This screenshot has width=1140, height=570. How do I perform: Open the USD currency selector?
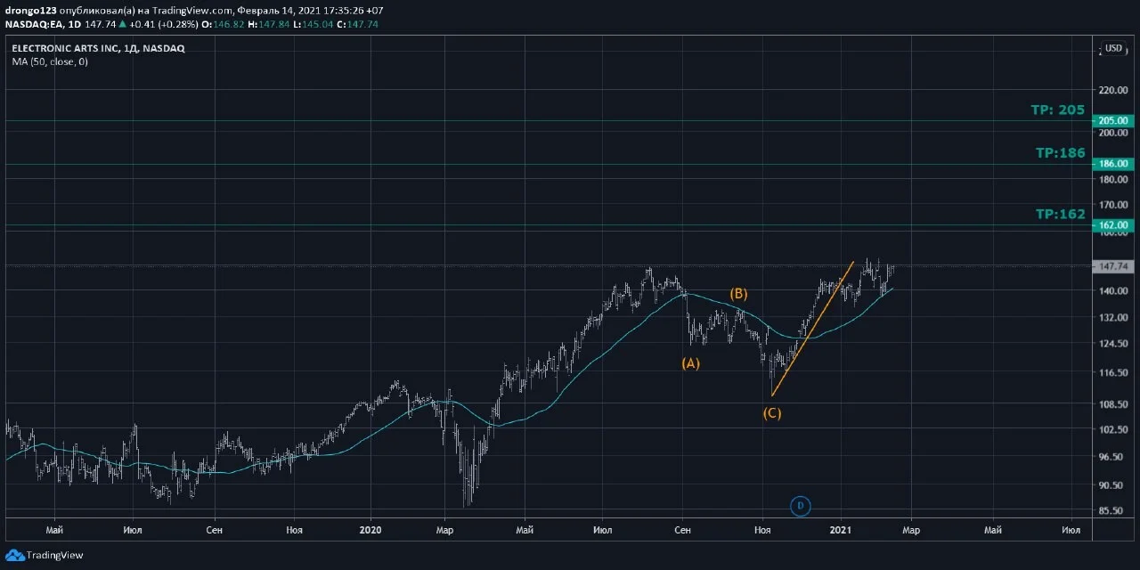1112,48
